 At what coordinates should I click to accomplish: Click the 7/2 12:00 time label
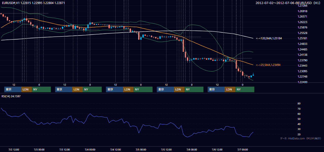point(14,149)
